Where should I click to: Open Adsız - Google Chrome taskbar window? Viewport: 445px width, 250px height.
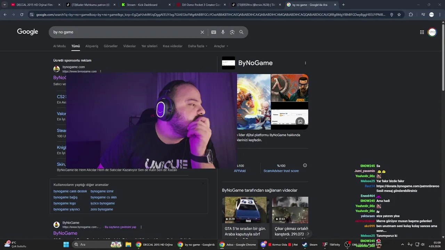pos(238,244)
